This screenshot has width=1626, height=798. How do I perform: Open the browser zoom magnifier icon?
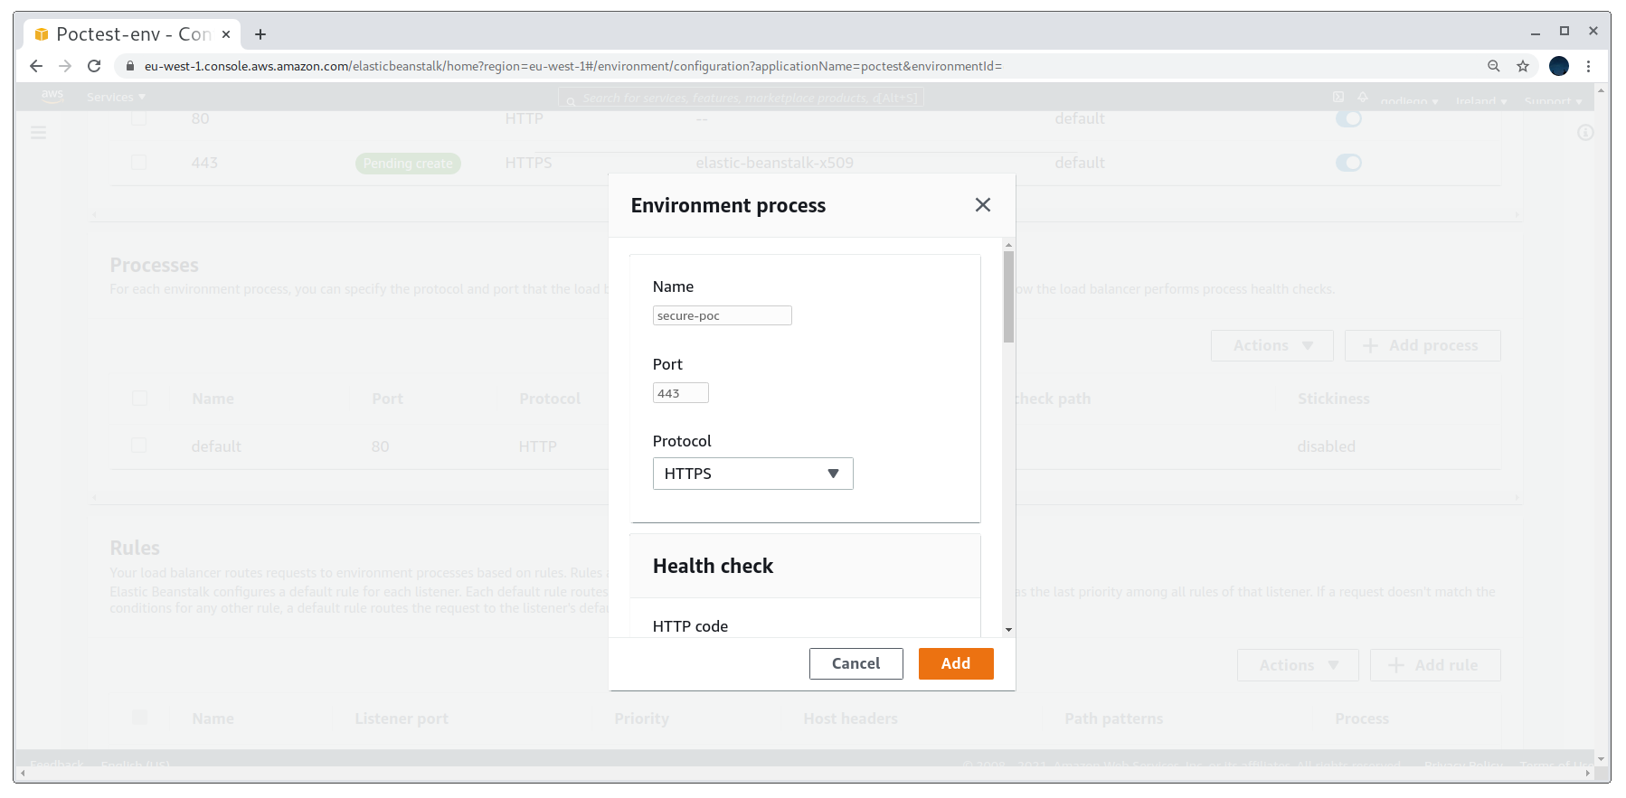(1494, 66)
